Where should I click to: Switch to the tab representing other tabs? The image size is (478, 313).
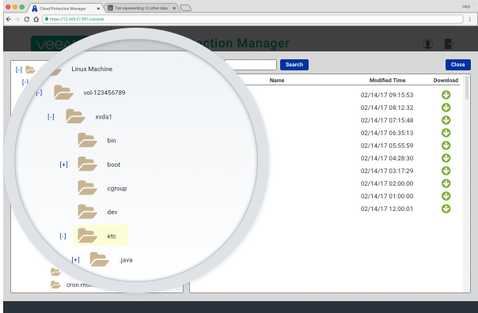141,8
